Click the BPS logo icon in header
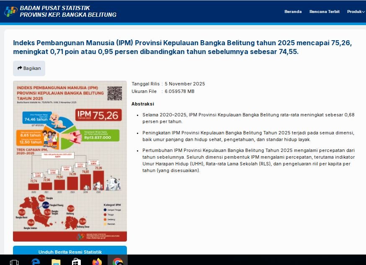This screenshot has height=265, width=366. (x=10, y=11)
